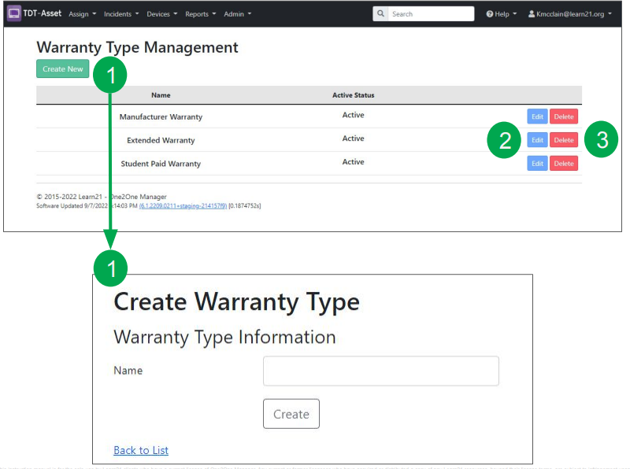Click the search magnifier icon

coord(380,13)
